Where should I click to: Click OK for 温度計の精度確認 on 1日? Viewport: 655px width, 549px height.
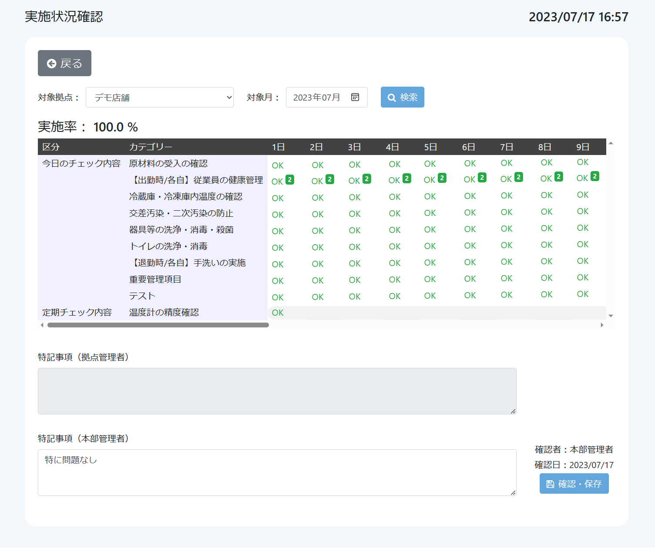tap(278, 313)
